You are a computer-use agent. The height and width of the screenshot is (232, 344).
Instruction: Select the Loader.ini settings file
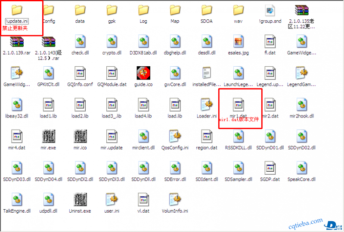click(207, 104)
